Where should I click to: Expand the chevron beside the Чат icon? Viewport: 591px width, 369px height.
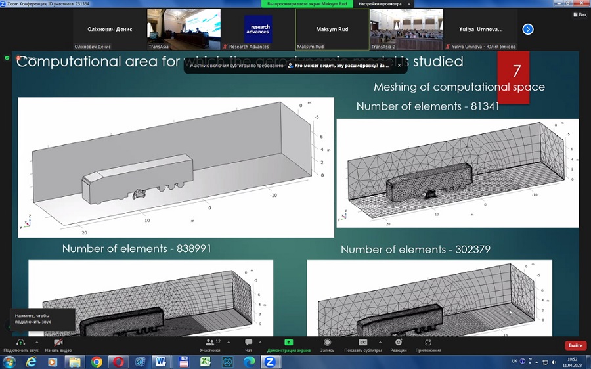pyautogui.click(x=260, y=342)
